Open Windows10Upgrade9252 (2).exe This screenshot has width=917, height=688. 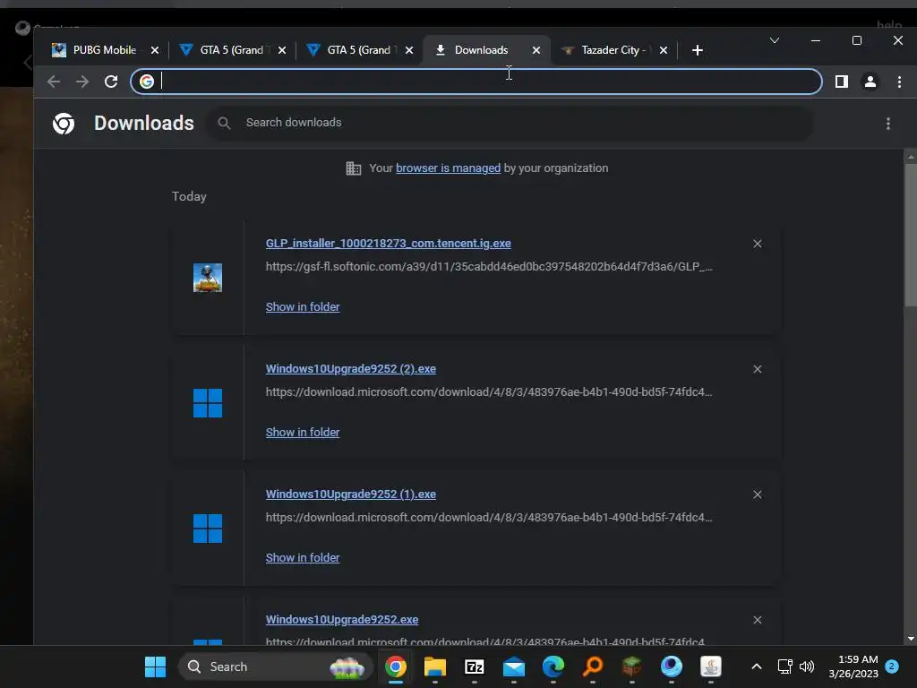coord(351,369)
